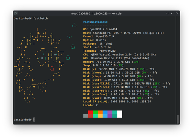Click the 'CPU: QEMU Virtual version' line

[x=120, y=55]
